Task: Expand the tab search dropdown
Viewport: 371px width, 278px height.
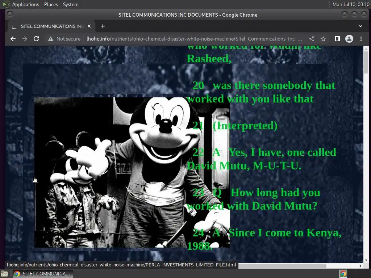Action: click(x=360, y=26)
